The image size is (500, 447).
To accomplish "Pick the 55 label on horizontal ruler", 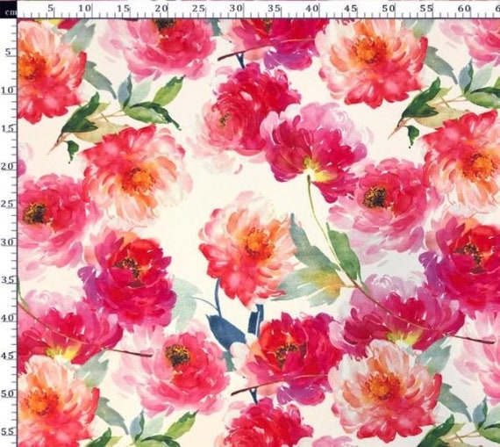I will [426, 8].
